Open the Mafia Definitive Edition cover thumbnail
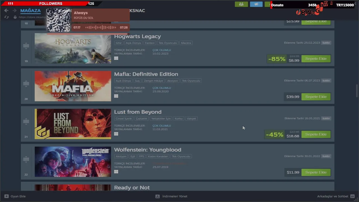This screenshot has height=202, width=359. tap(73, 86)
